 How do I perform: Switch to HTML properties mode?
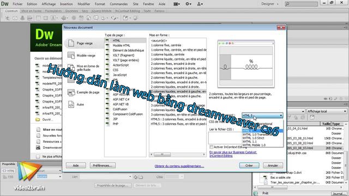[x=9, y=171]
